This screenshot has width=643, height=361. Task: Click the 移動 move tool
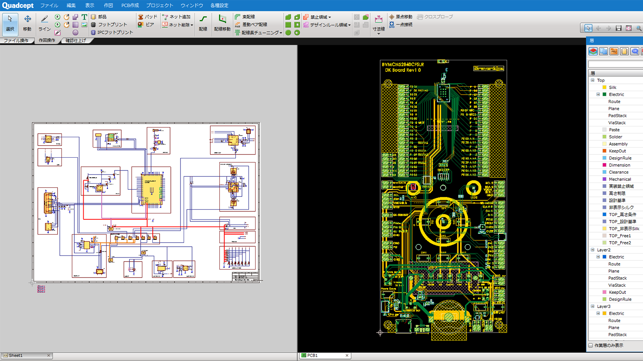point(27,23)
